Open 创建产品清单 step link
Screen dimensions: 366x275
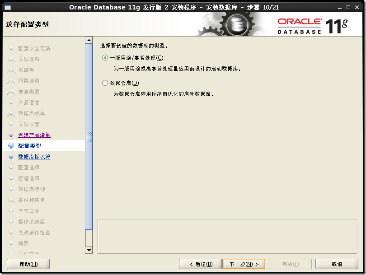(x=34, y=135)
